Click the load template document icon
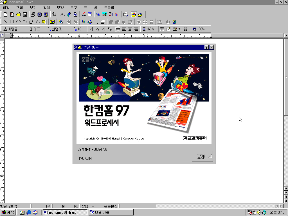 tap(12, 15)
